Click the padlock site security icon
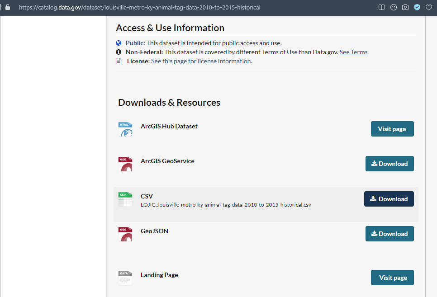This screenshot has height=297, width=437. click(7, 8)
